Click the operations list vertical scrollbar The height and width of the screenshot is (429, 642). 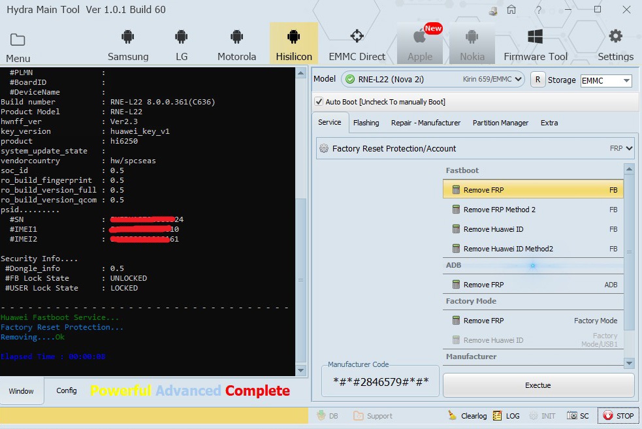[629, 251]
